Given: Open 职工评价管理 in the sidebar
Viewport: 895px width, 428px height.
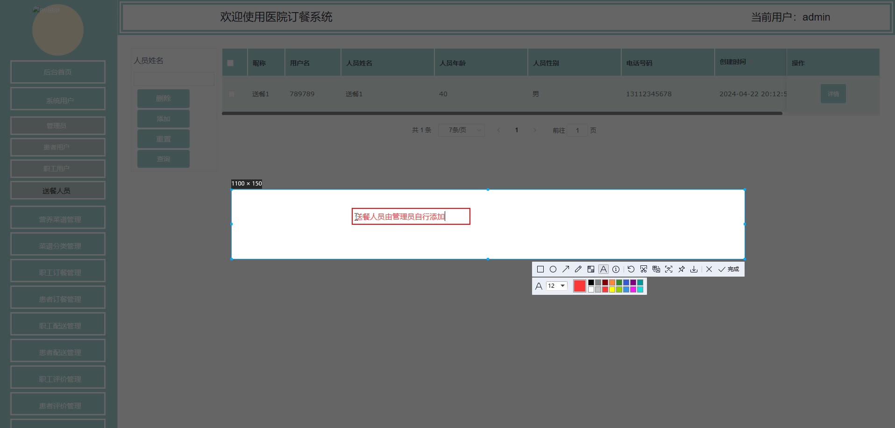Looking at the screenshot, I should [58, 378].
